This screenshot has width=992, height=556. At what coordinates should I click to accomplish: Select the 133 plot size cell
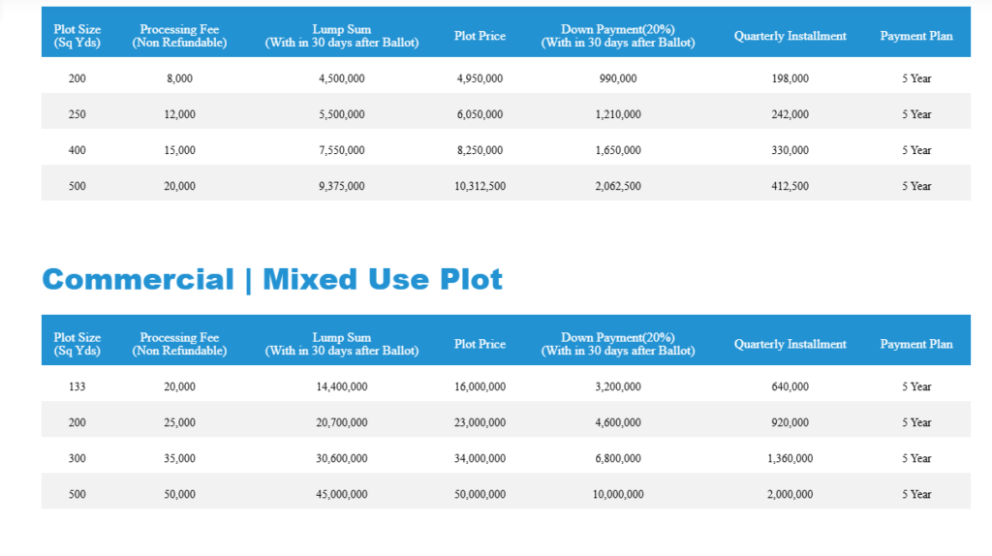tap(77, 386)
